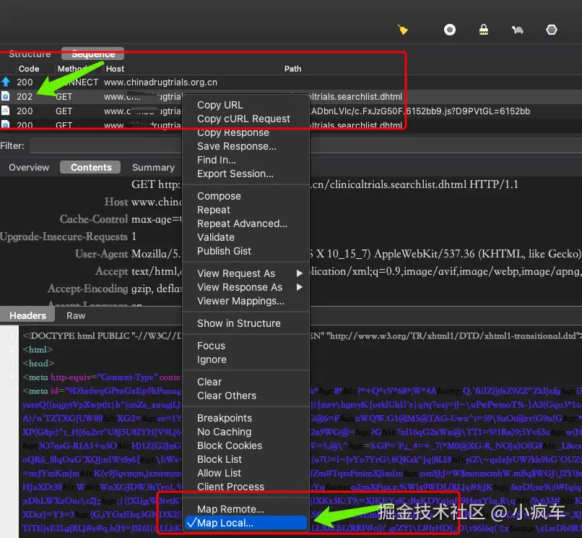Choose Export Session... menu item
Image resolution: width=582 pixels, height=538 pixels.
[246, 174]
